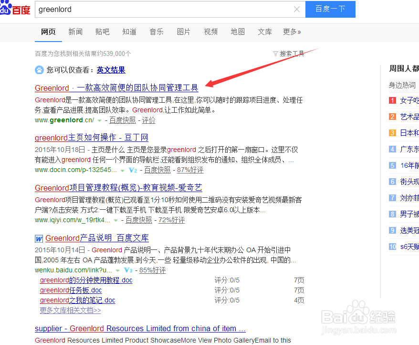The image size is (419, 345).
Task: Click hot topic ranked number 7
Action: (x=409, y=198)
